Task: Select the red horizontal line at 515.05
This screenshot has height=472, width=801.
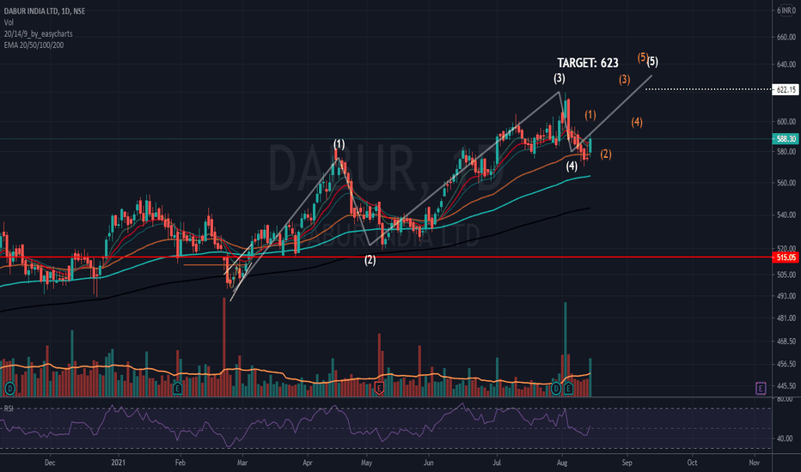Action: 386,257
